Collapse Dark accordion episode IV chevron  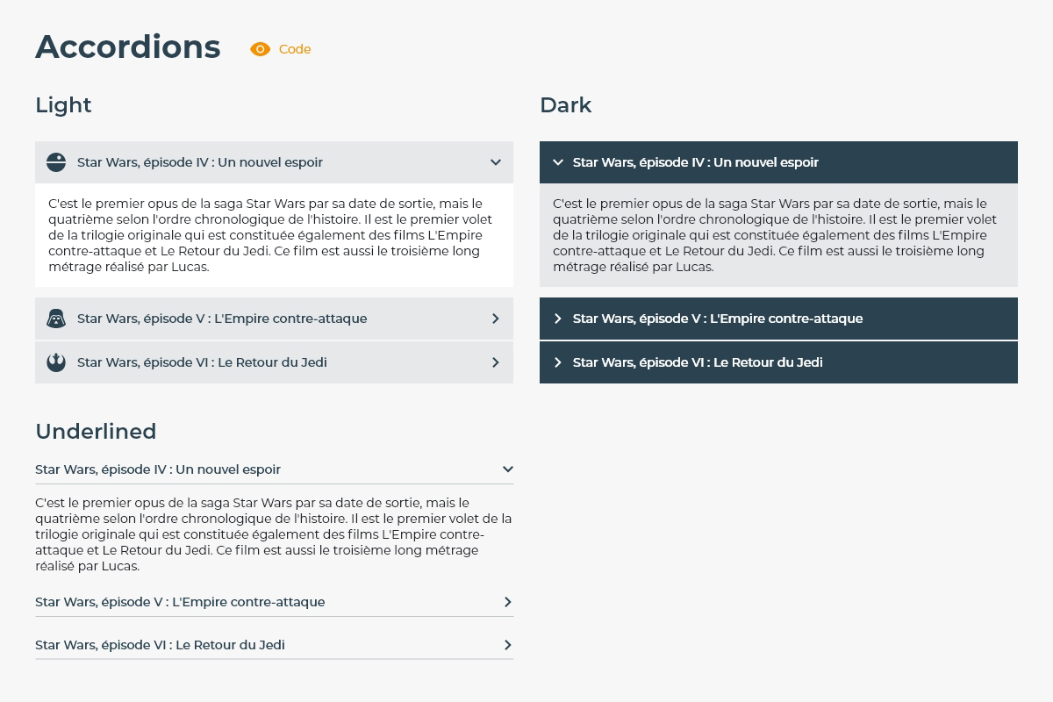point(557,162)
